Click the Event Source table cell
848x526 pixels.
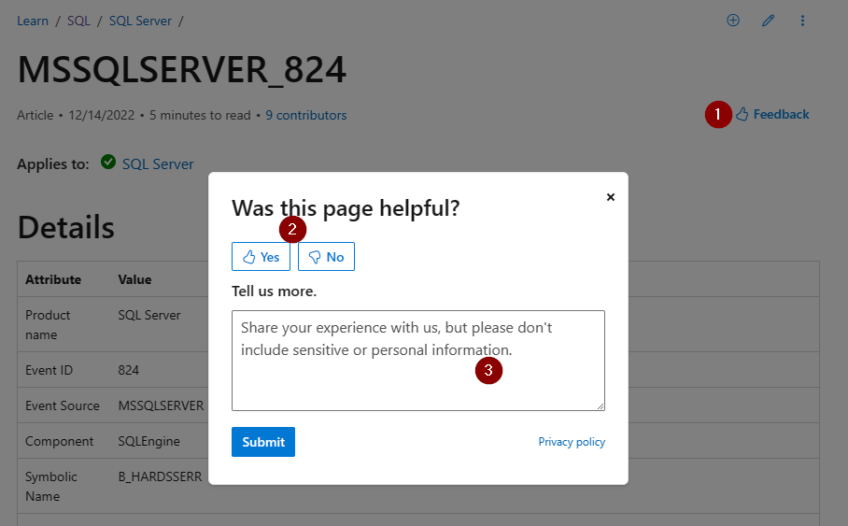(x=63, y=405)
